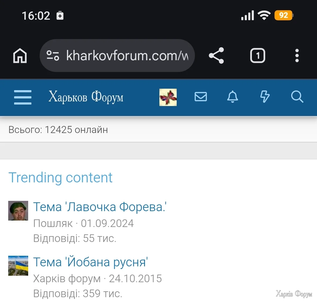317x301 pixels.
Task: Open what's new lightning bolt icon
Action: (x=265, y=97)
